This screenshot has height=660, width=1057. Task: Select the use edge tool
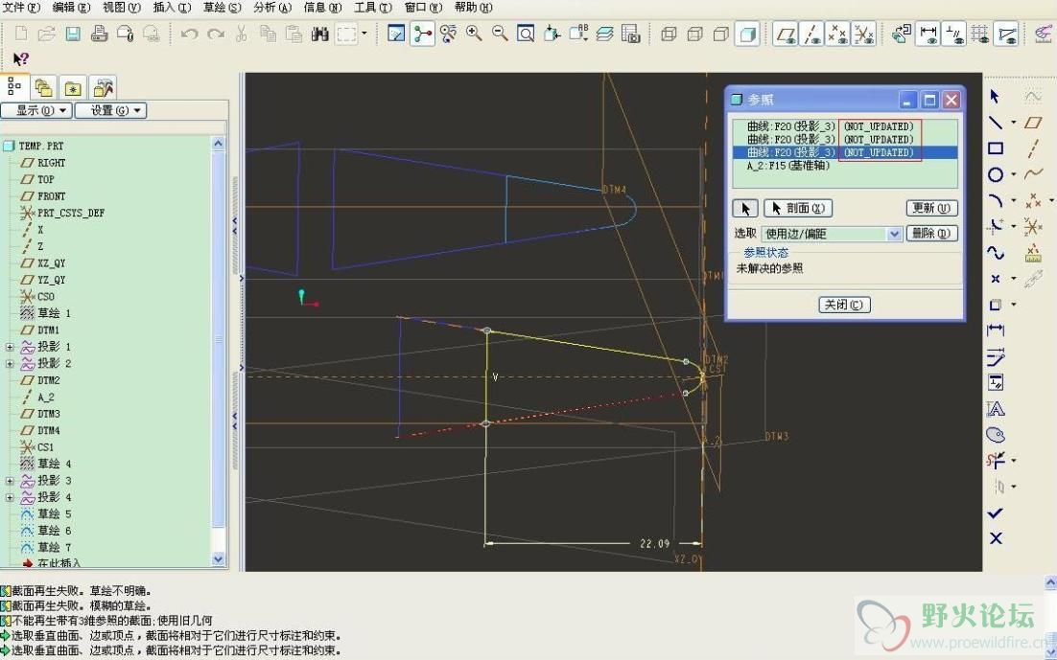(x=996, y=305)
